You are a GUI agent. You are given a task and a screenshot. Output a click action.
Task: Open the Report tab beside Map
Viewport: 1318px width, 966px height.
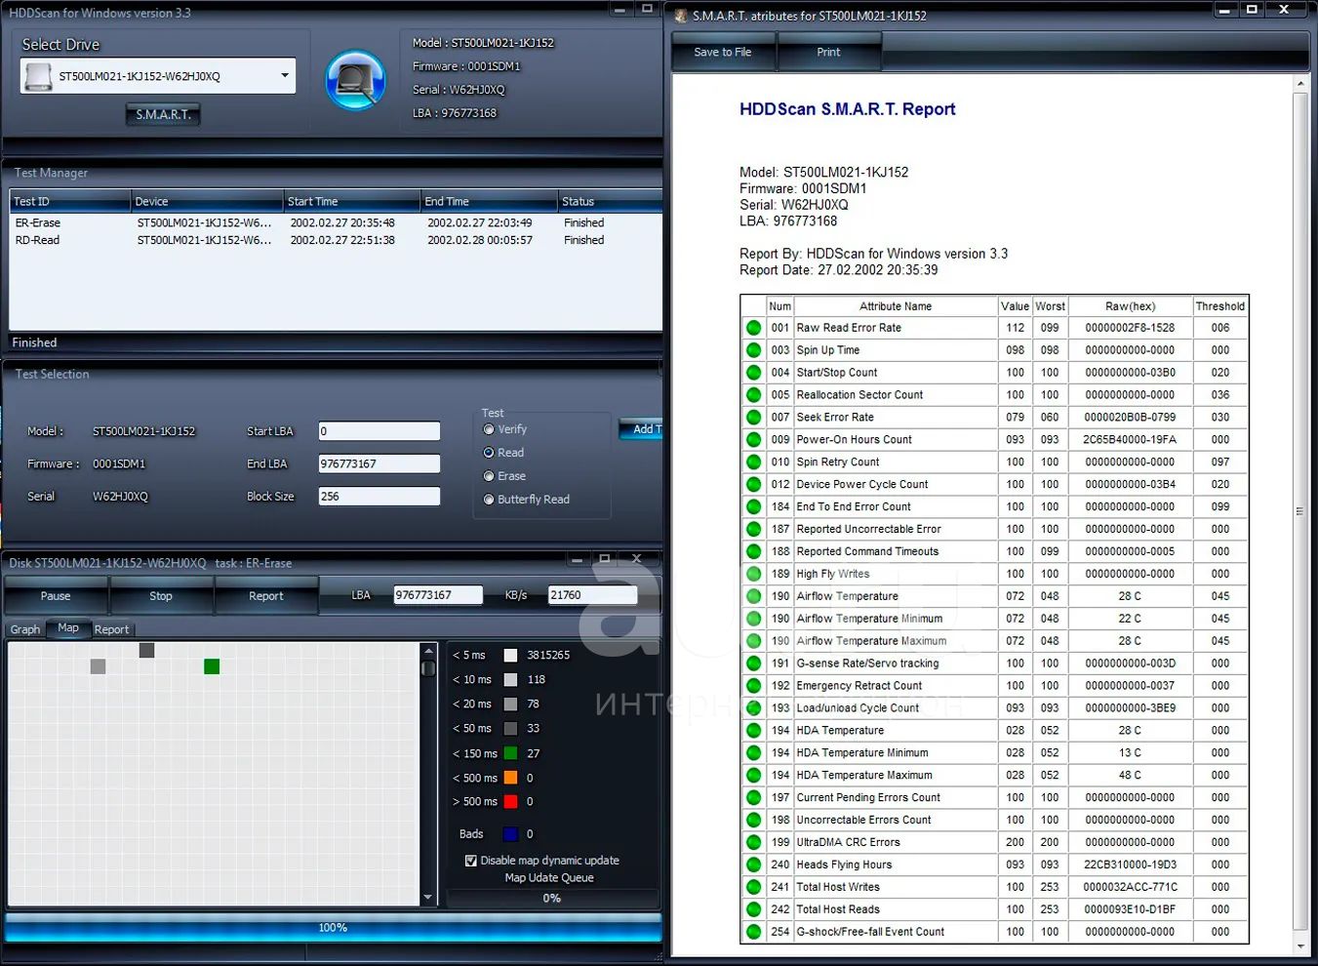coord(111,629)
